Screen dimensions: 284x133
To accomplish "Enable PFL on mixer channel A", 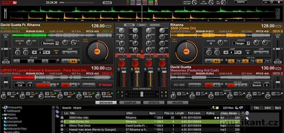I will pos(137,69).
